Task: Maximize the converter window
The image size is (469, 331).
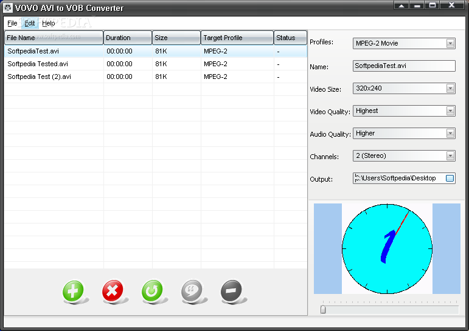Action: coord(433,5)
